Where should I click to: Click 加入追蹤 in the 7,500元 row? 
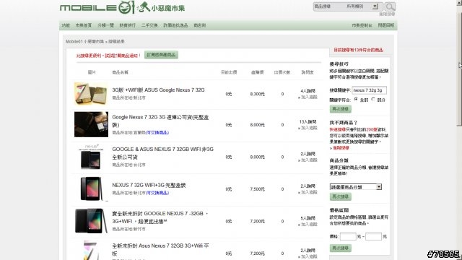pos(308,192)
